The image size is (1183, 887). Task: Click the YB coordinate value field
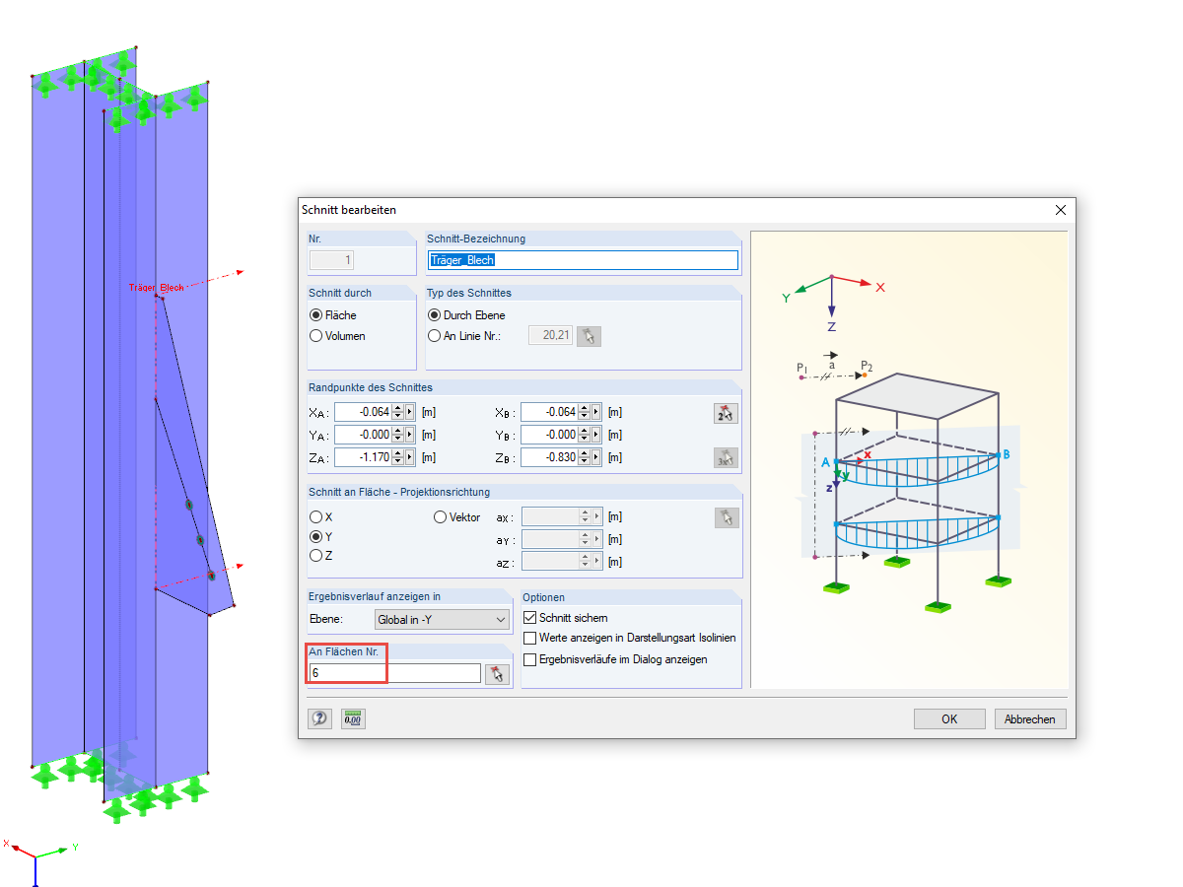tap(549, 435)
